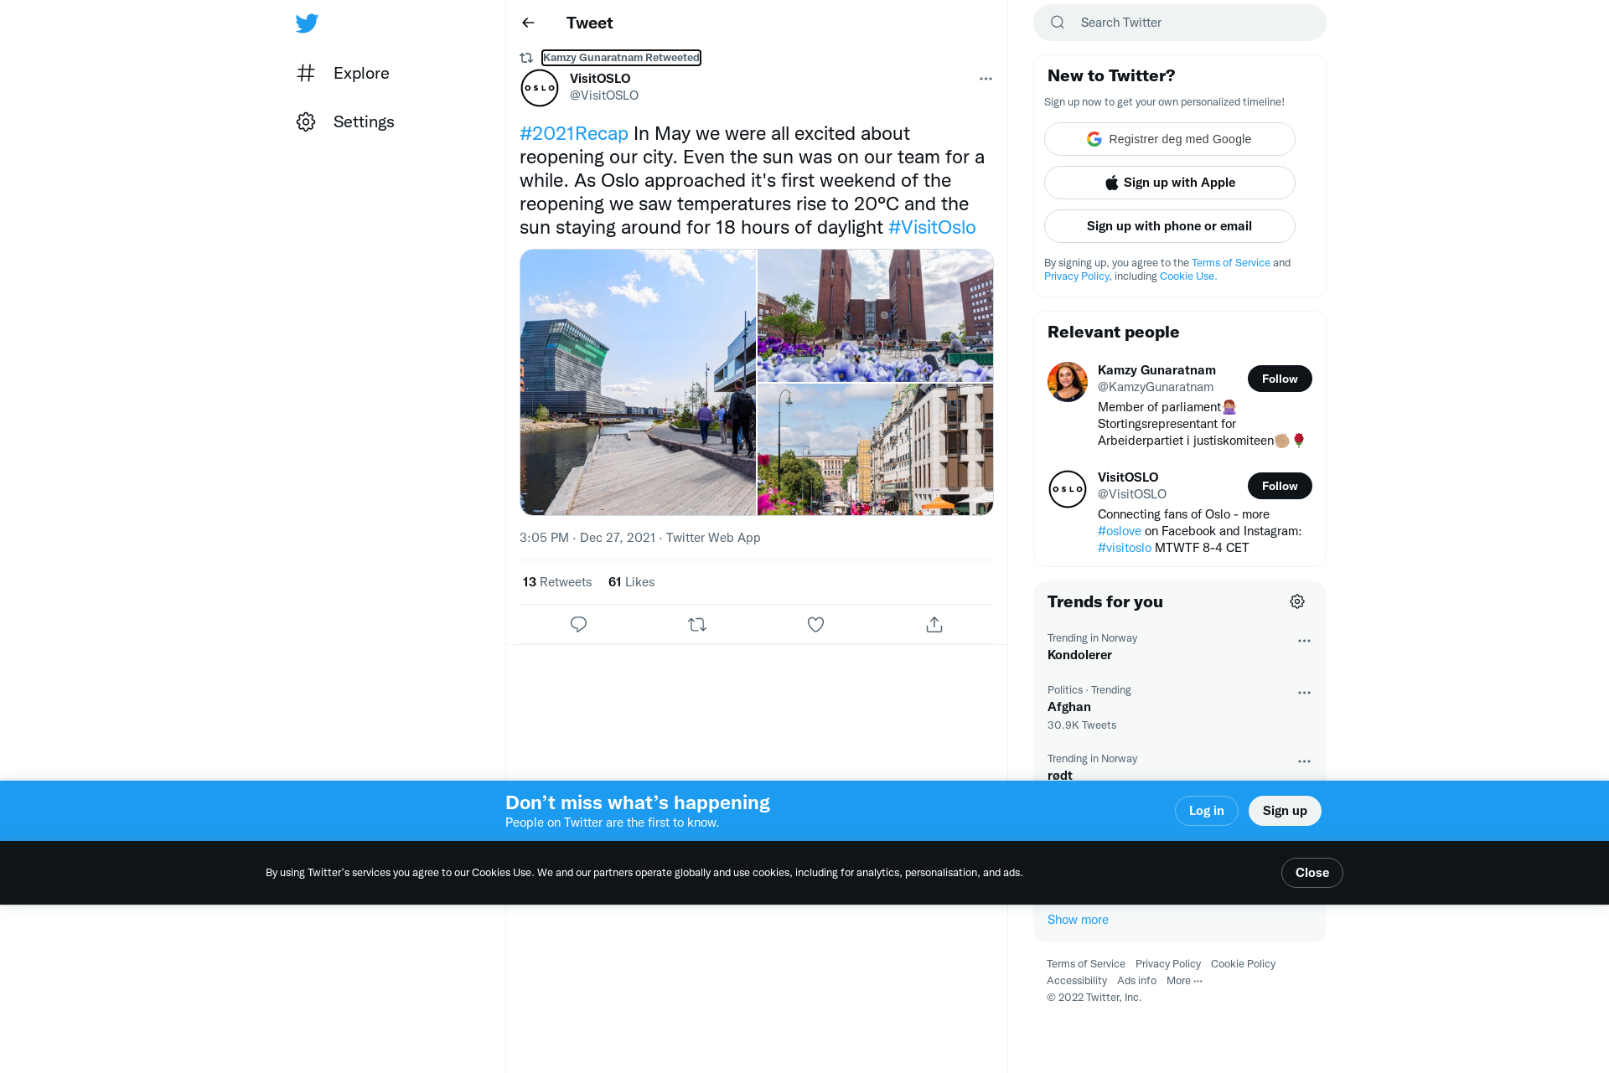1609x1073 pixels.
Task: Open the #2021Recap hashtag link
Action: pyautogui.click(x=574, y=133)
